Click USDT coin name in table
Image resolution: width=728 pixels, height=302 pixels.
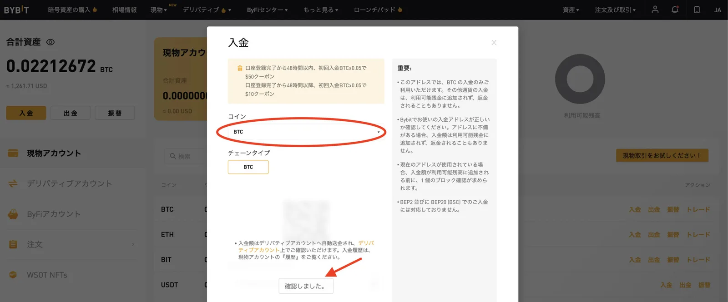[x=169, y=285]
